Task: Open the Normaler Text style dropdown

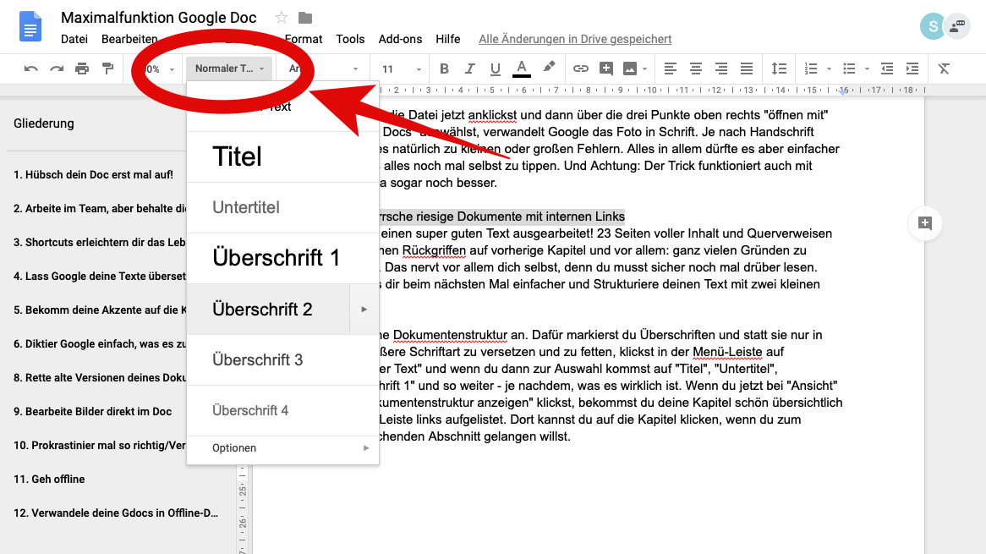Action: pos(229,69)
